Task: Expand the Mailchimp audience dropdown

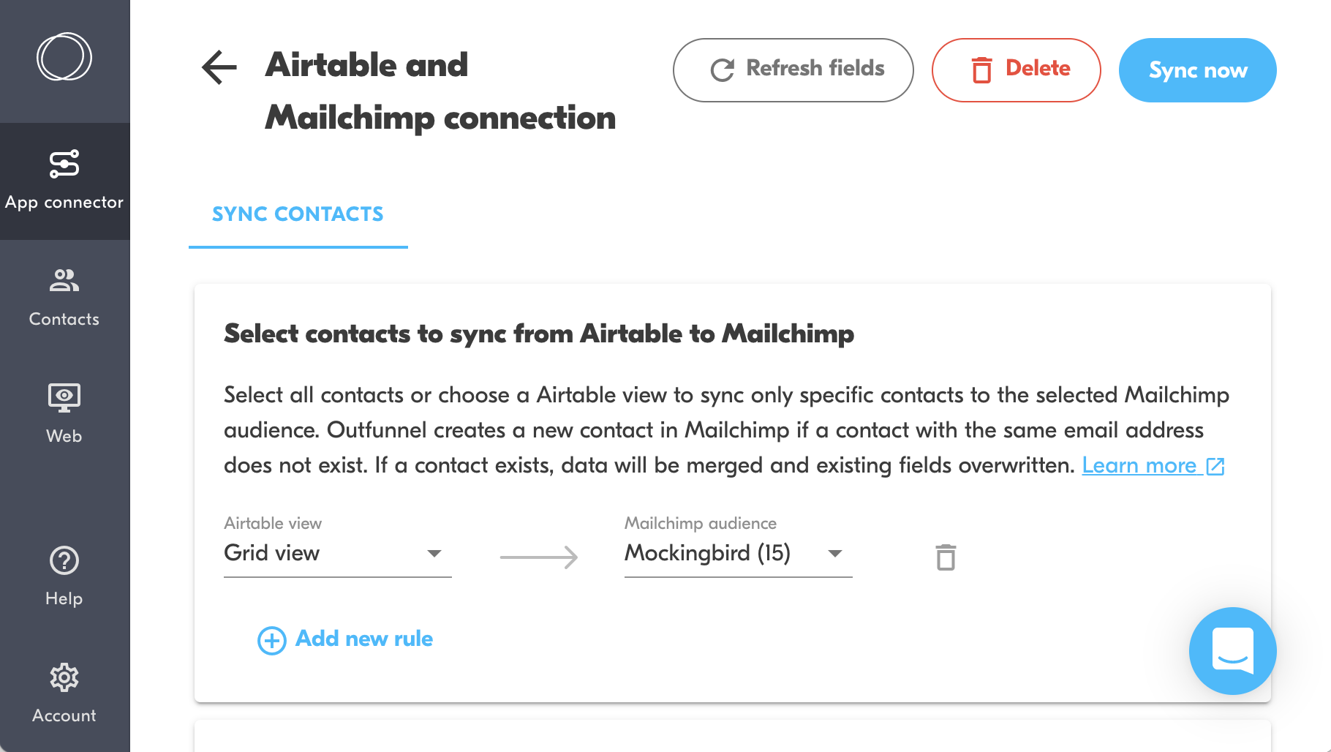Action: coord(834,554)
